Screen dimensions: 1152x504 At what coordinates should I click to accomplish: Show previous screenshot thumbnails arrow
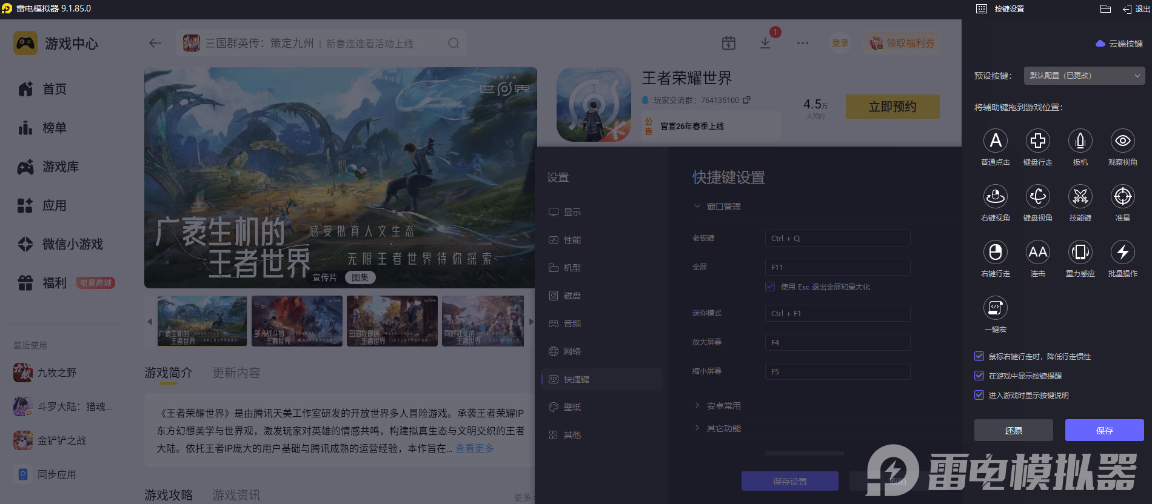pos(150,322)
